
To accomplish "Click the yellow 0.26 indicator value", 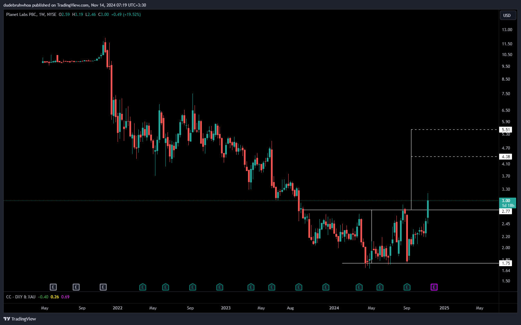I will [55, 297].
